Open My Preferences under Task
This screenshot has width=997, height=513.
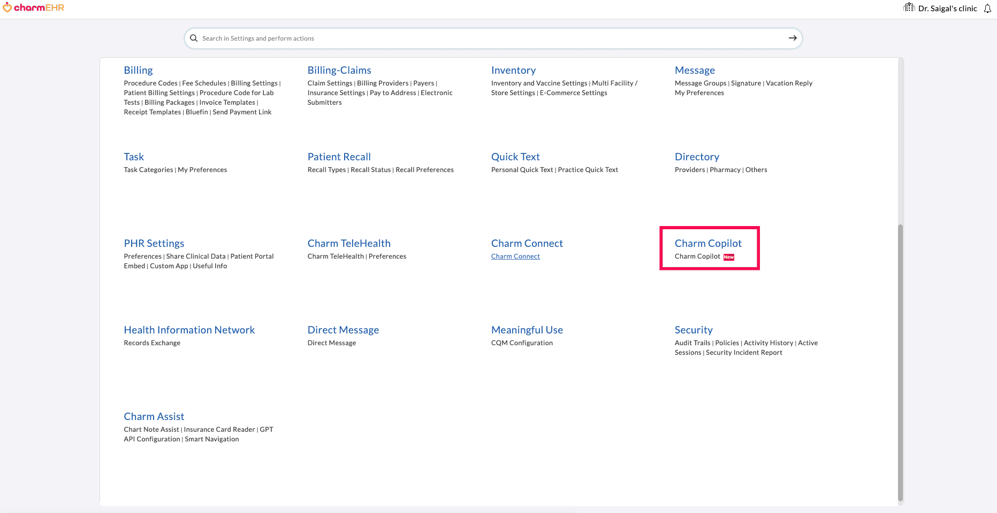click(x=202, y=169)
